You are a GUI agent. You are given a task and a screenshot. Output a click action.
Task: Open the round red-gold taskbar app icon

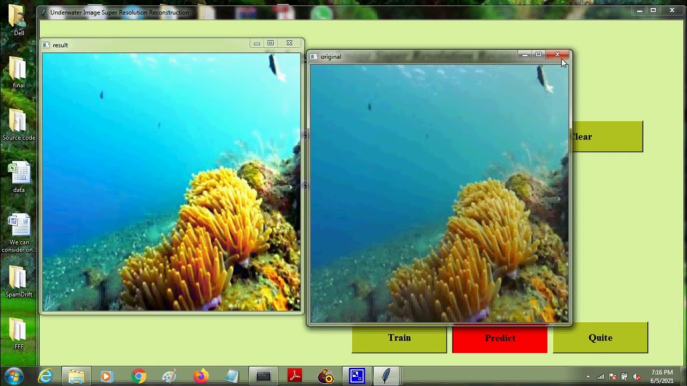[x=326, y=376]
